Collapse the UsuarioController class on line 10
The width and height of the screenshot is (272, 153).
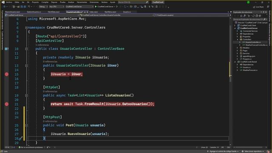point(26,49)
